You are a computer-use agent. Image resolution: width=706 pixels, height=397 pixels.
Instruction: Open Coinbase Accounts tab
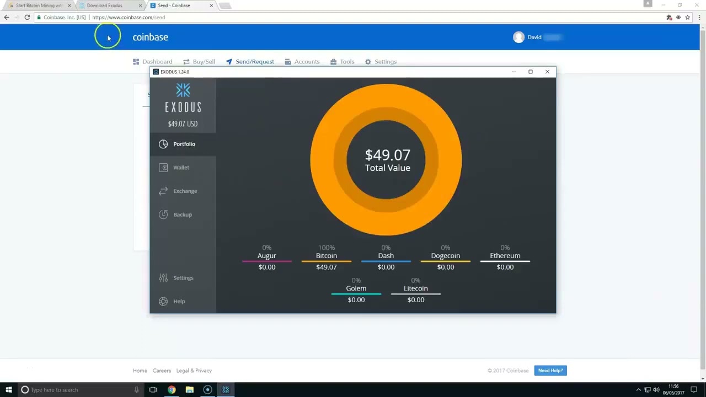[302, 62]
